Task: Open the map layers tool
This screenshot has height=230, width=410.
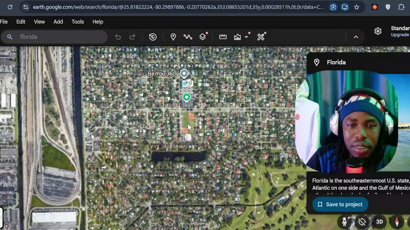Action: click(x=203, y=37)
